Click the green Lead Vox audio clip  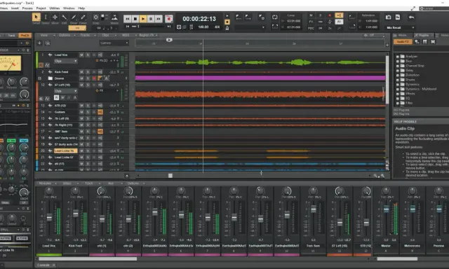pyautogui.click(x=260, y=62)
